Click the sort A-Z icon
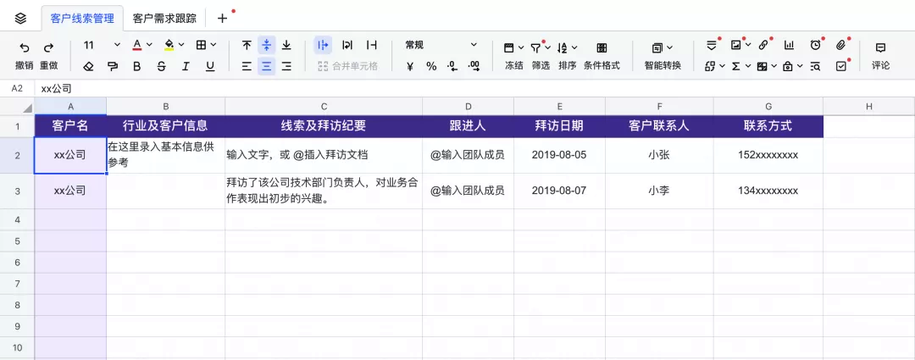915x360 pixels. [x=563, y=47]
